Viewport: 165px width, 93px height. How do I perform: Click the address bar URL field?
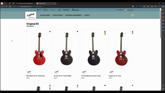[73, 6]
